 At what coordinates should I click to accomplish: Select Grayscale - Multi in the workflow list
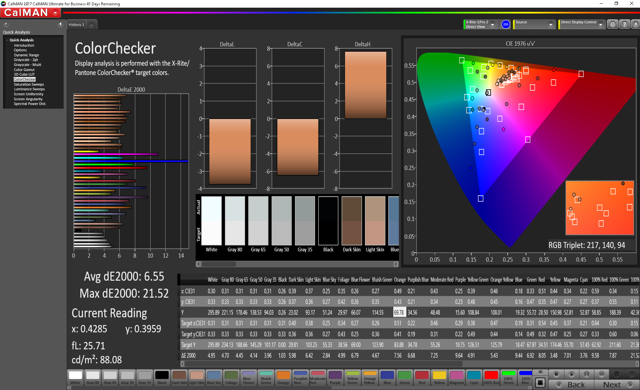(27, 65)
